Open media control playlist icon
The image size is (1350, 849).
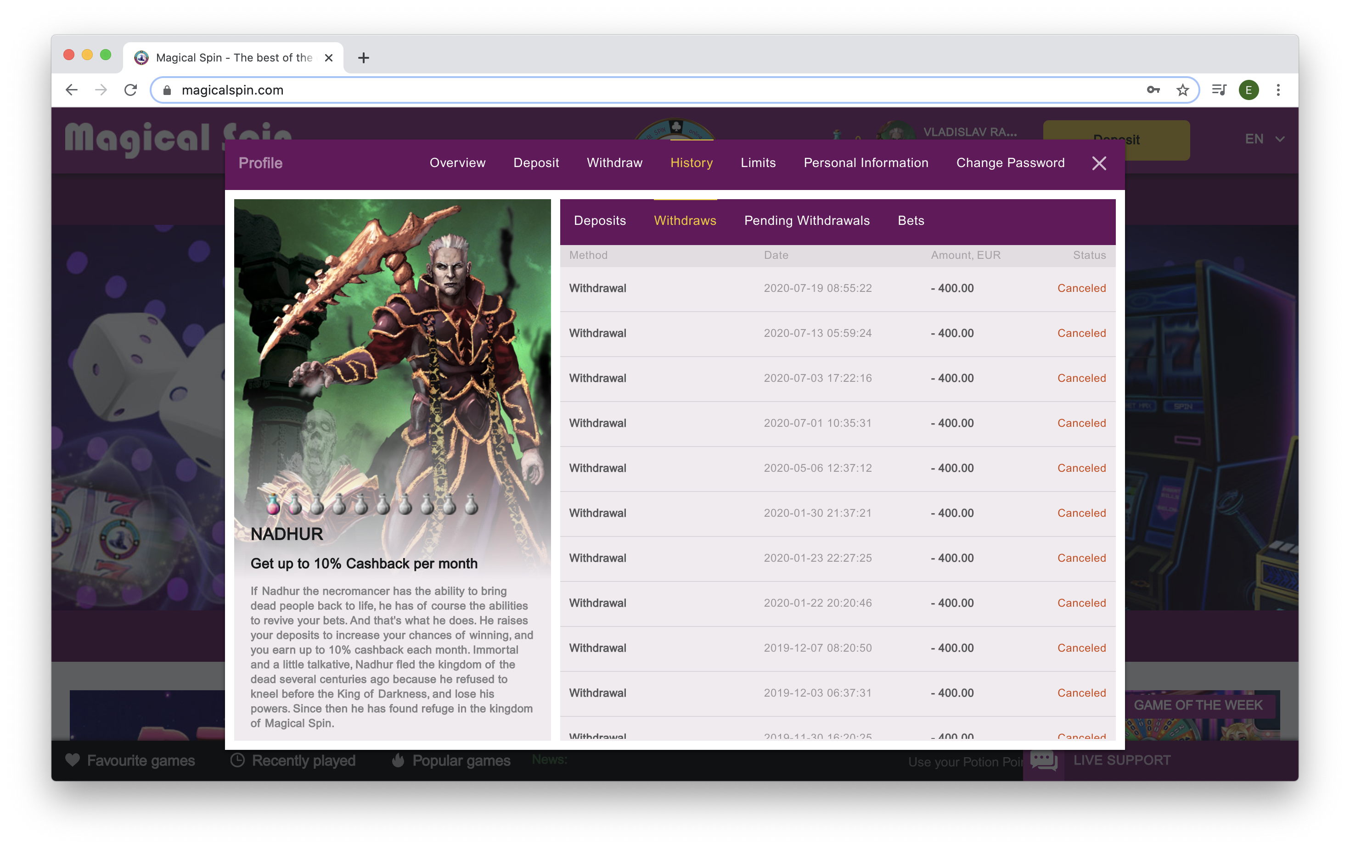tap(1219, 89)
